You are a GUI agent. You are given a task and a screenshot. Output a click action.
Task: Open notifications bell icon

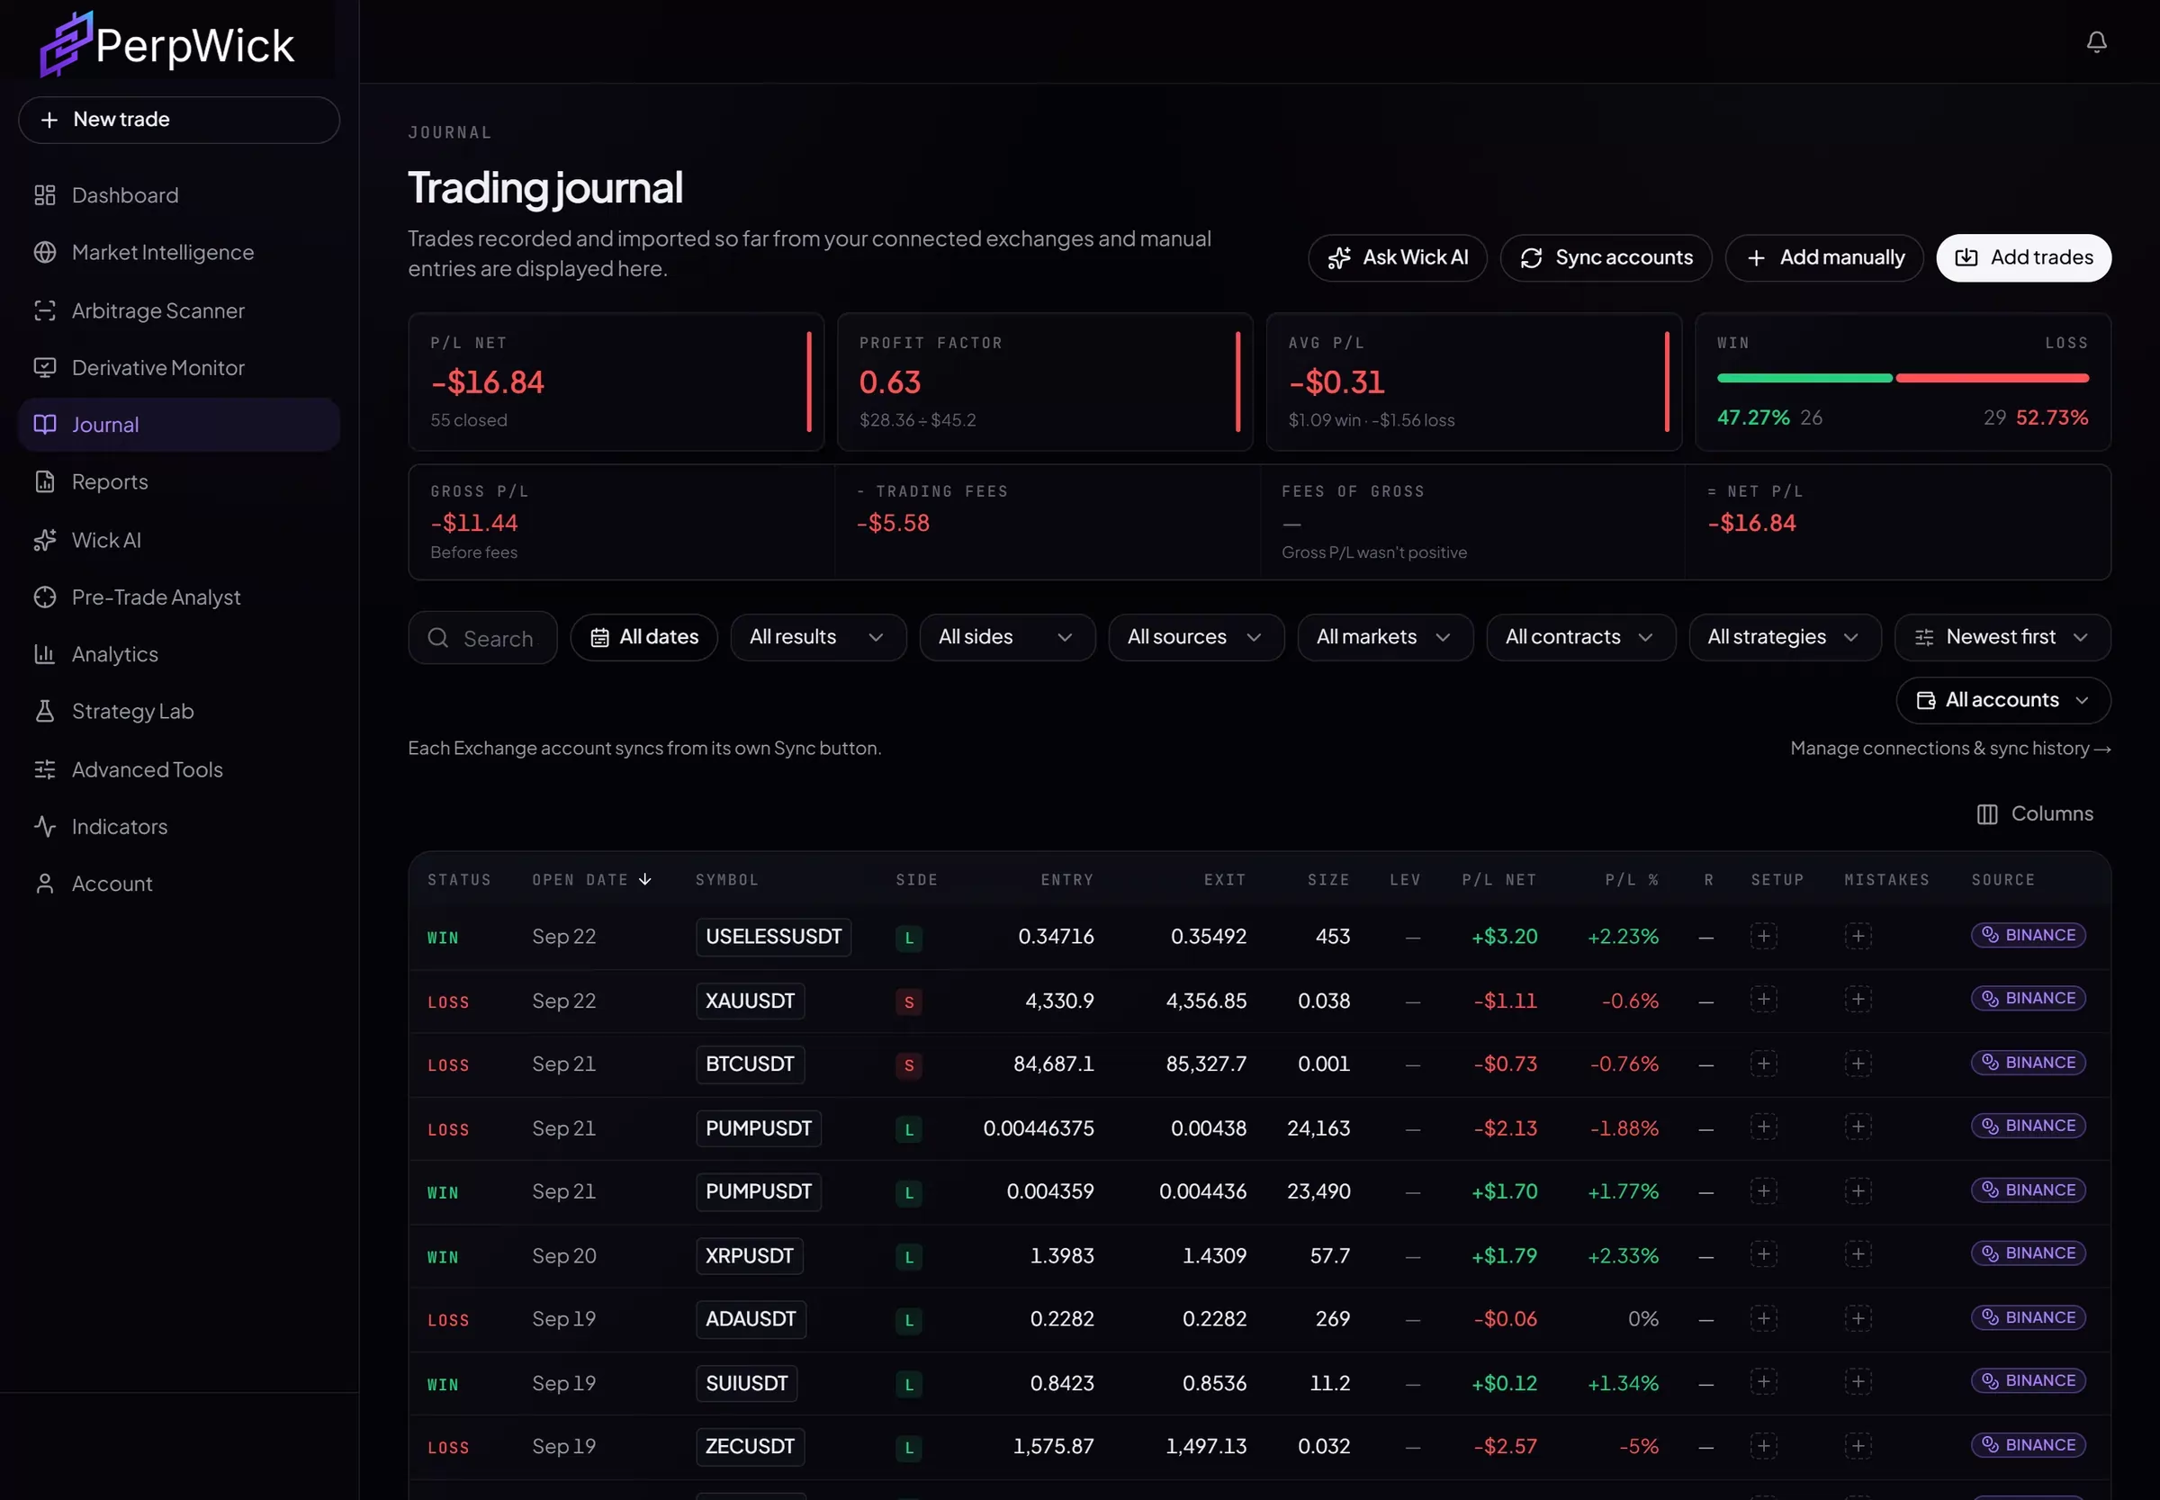coord(2096,42)
